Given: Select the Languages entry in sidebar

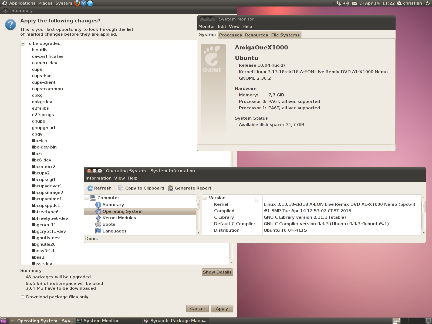Looking at the screenshot, I should [x=114, y=231].
